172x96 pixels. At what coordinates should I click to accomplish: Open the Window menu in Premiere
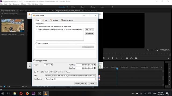(35, 4)
